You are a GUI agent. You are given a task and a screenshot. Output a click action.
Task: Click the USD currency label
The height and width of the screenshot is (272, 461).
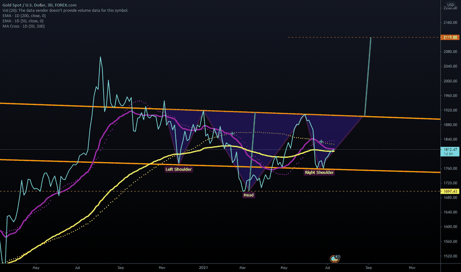(451, 5)
